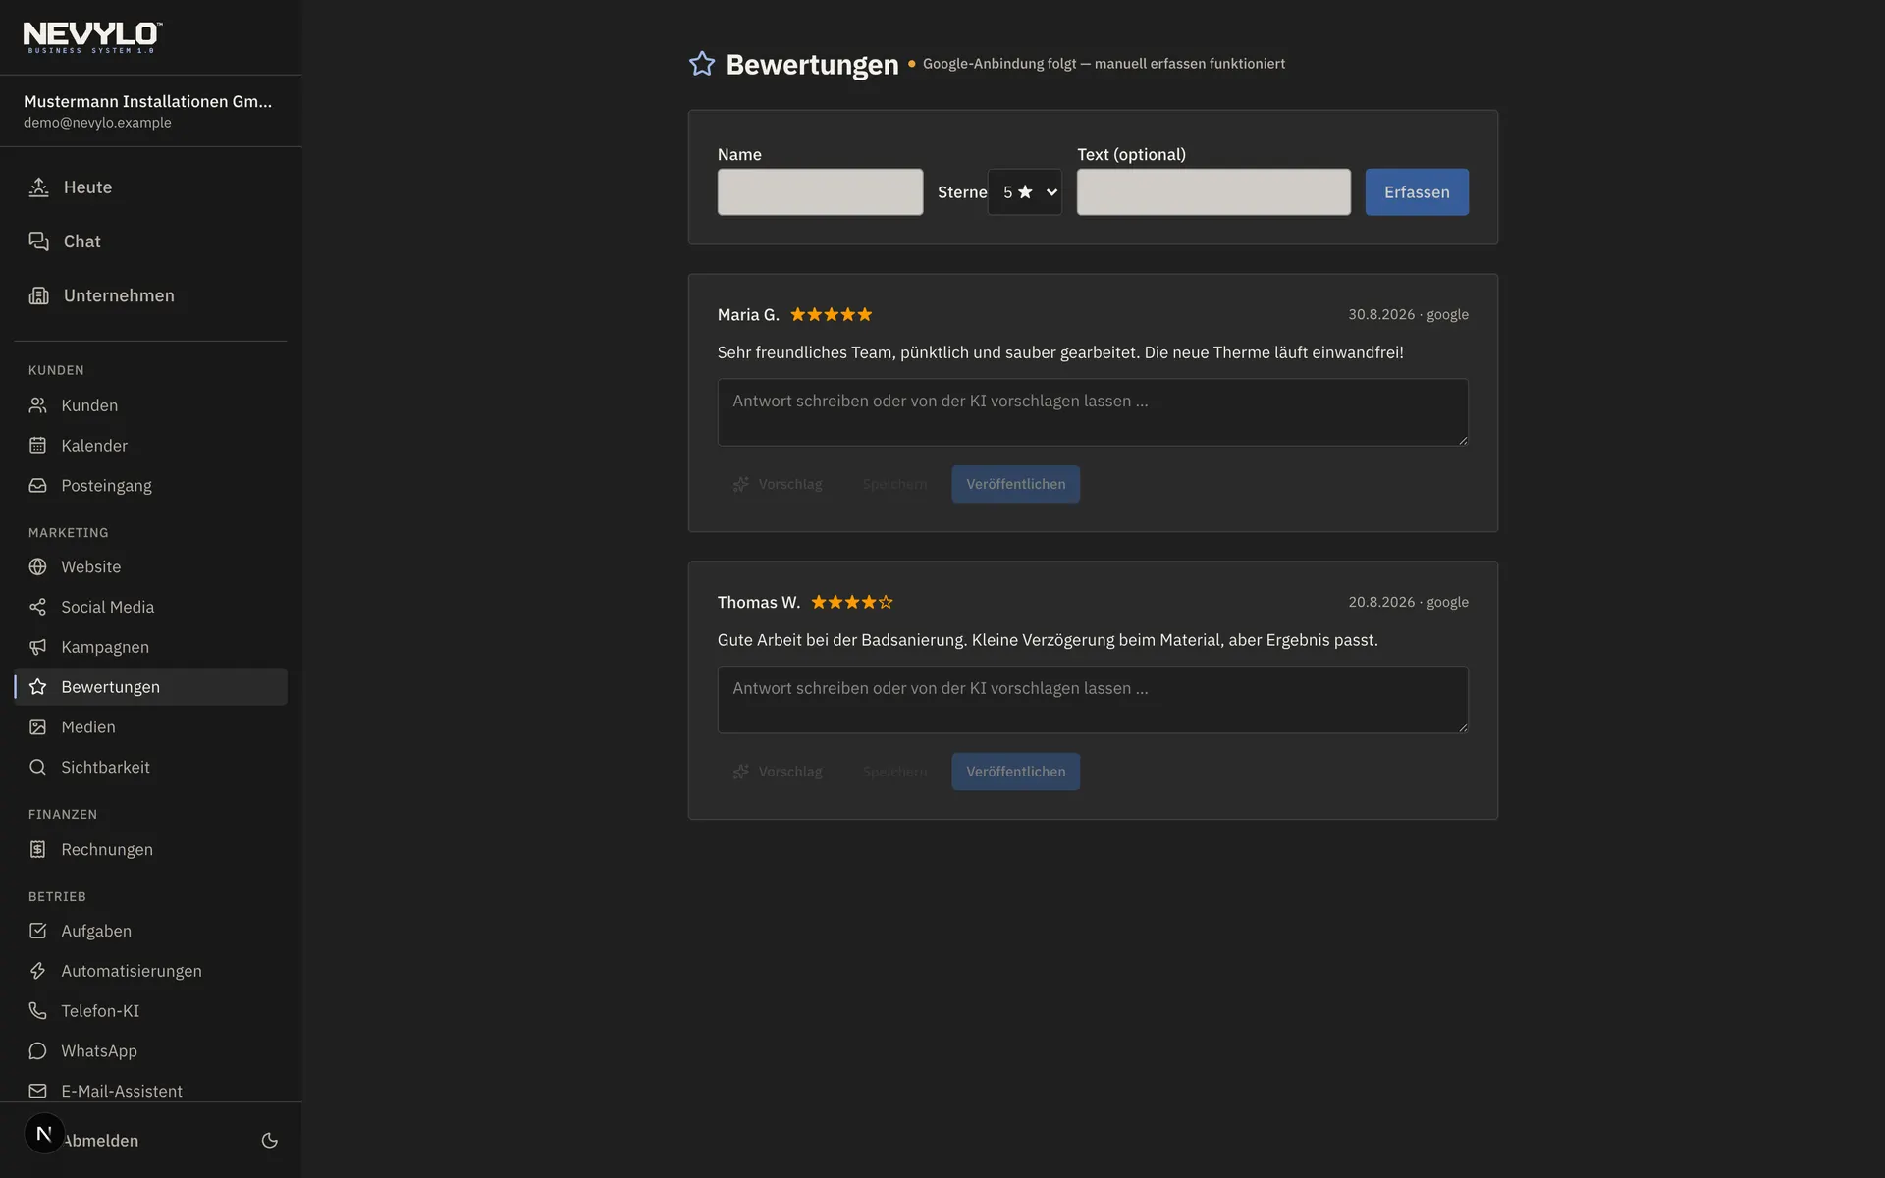Click the Bewertungen star heading icon
Viewport: 1885px width, 1178px height.
[x=702, y=64]
